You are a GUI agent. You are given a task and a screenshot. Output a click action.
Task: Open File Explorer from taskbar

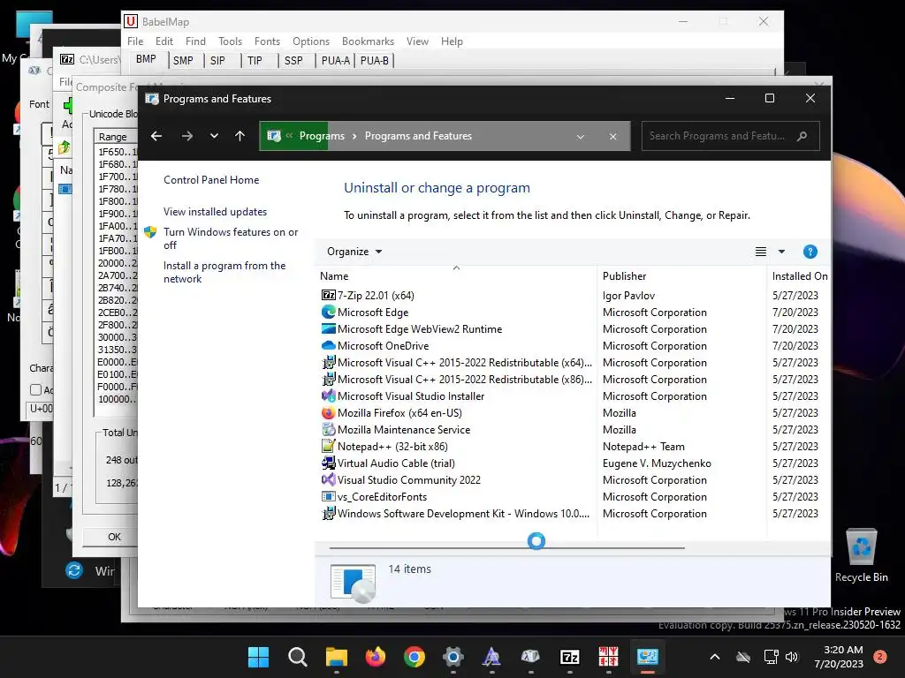(x=336, y=657)
